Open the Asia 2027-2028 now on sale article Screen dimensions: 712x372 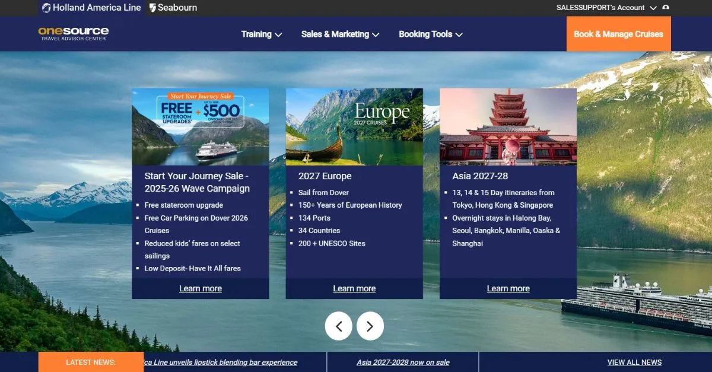[403, 362]
